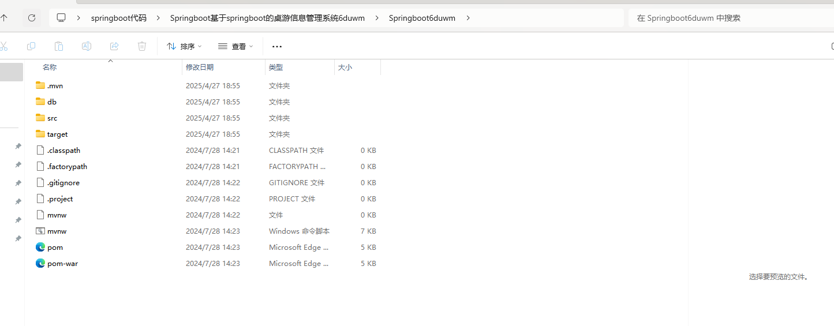Click the 2025/4/27 18:55 date for db
This screenshot has height=326, width=834.
pyautogui.click(x=213, y=102)
